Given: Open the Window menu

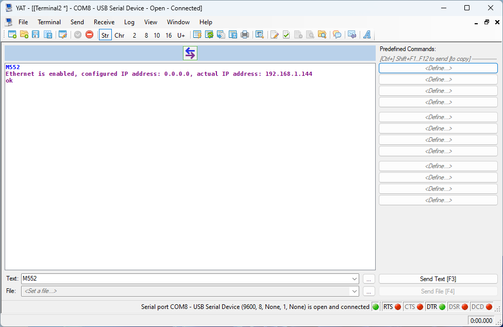Looking at the screenshot, I should pos(178,22).
